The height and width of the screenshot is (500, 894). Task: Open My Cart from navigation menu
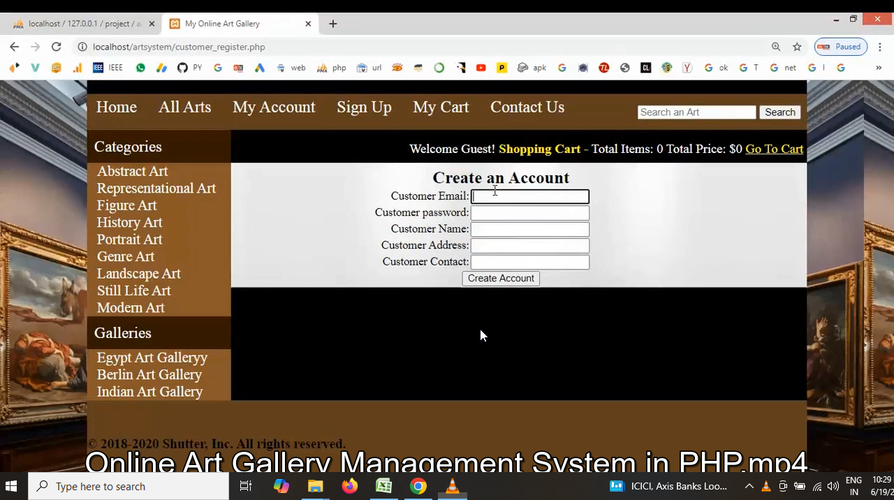441,107
